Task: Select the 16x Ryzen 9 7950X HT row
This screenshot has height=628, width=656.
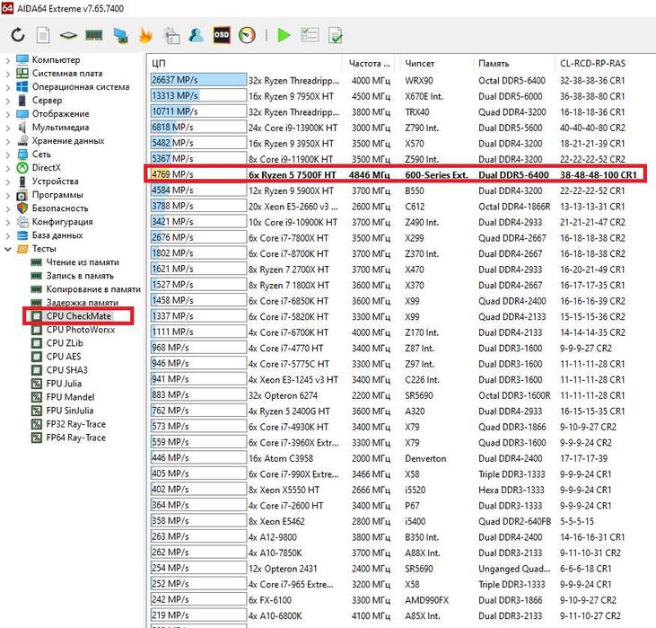Action: [388, 96]
